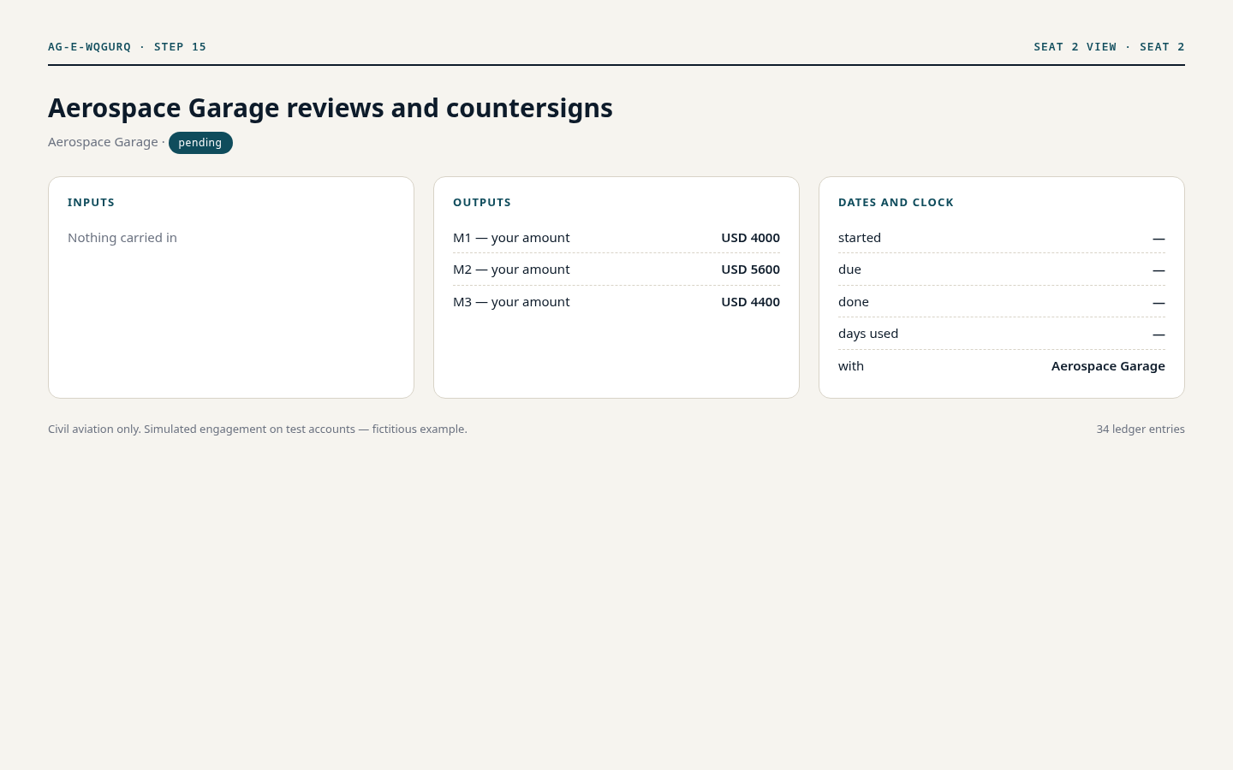Click the Nothing carried in text
Viewport: 1233px width, 770px height.
pyautogui.click(x=122, y=238)
